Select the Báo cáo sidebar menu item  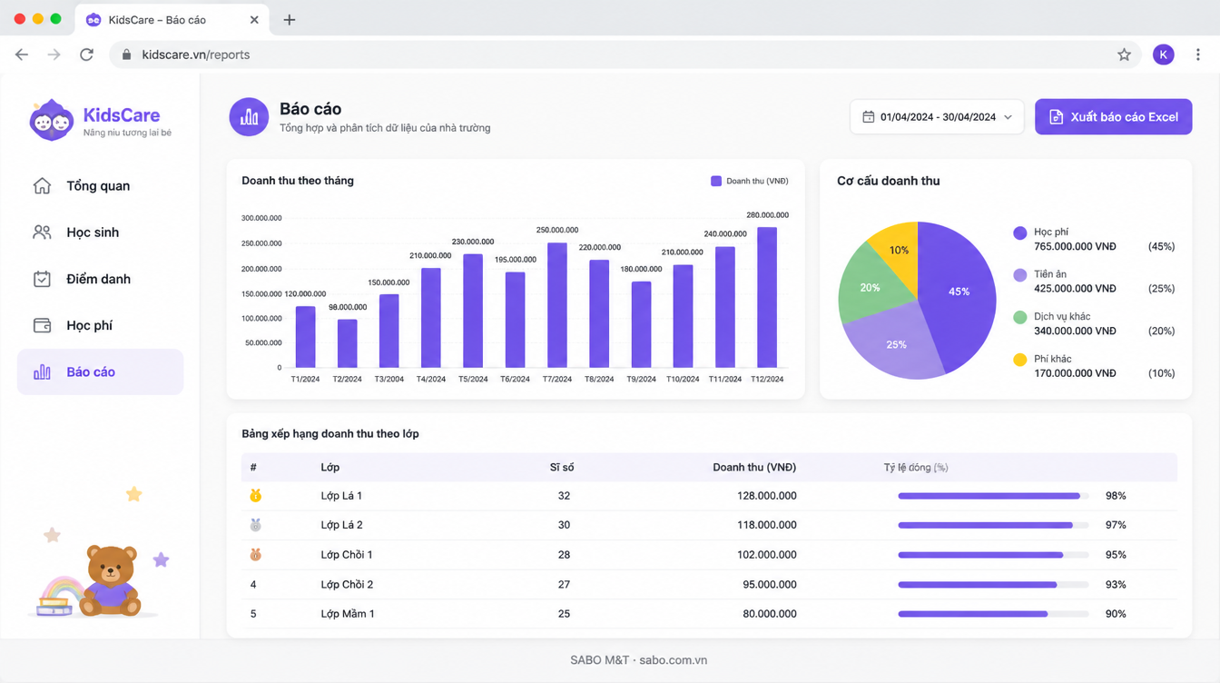click(x=100, y=372)
